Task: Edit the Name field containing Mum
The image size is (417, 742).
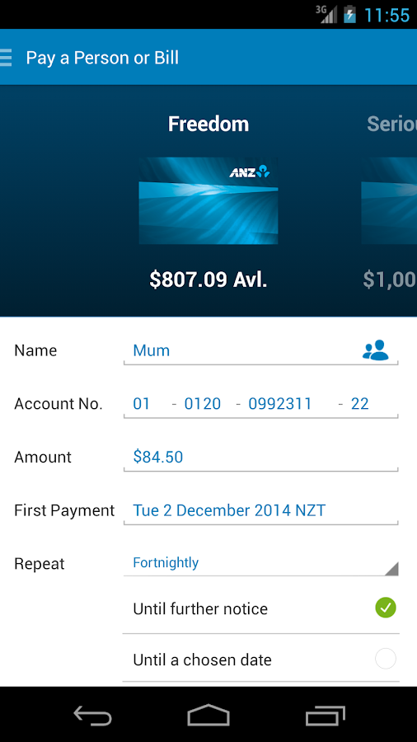Action: (x=241, y=350)
